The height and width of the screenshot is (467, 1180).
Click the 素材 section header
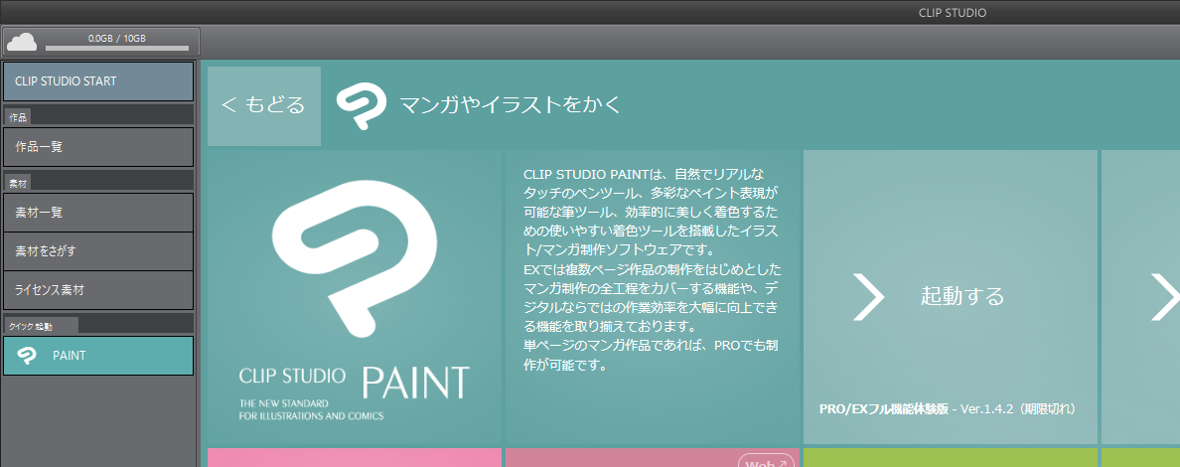click(x=17, y=183)
